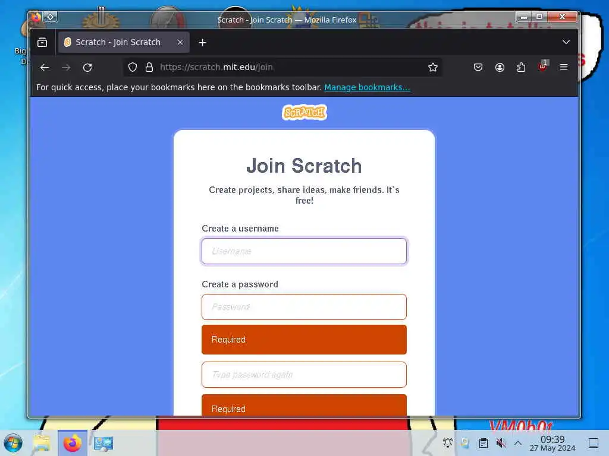
Task: Go back to the previous page
Action: (45, 68)
